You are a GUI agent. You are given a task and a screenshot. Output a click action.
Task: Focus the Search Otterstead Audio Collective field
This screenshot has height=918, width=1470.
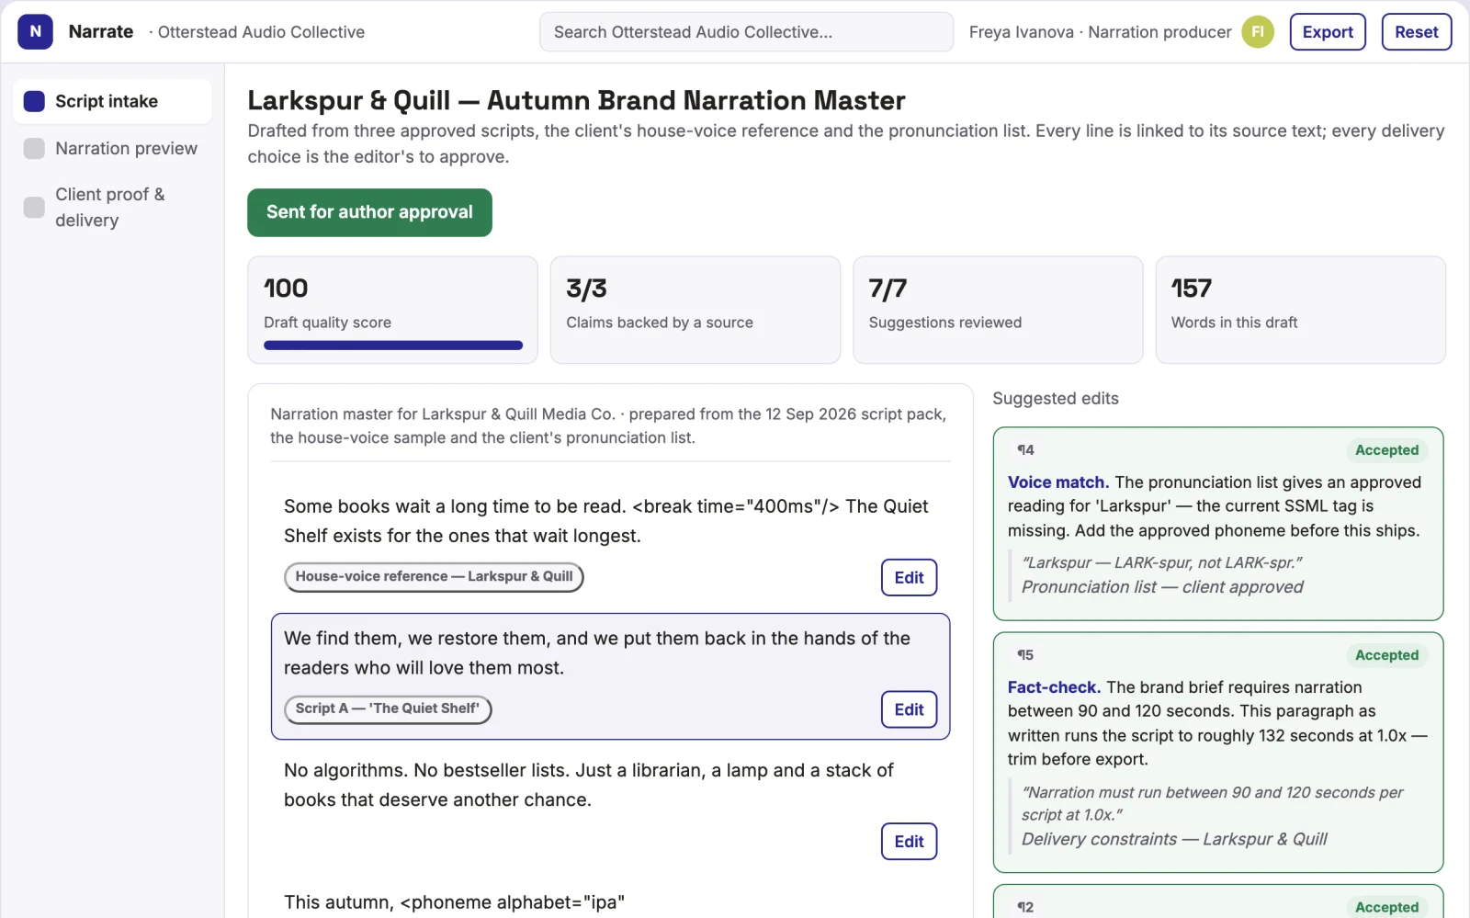click(x=746, y=32)
